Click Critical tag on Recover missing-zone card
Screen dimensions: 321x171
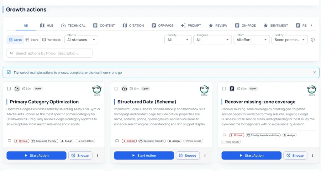point(237,135)
